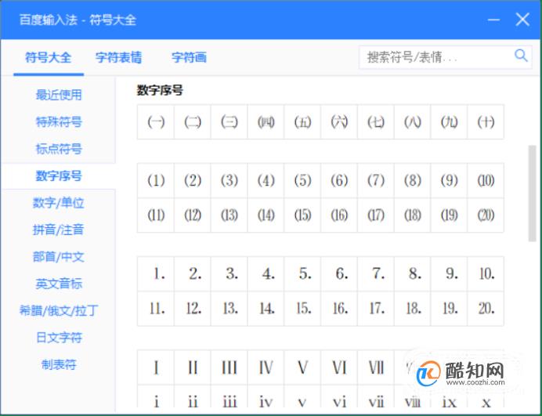Insert the parenthesized (11) symbol

pyautogui.click(x=156, y=215)
